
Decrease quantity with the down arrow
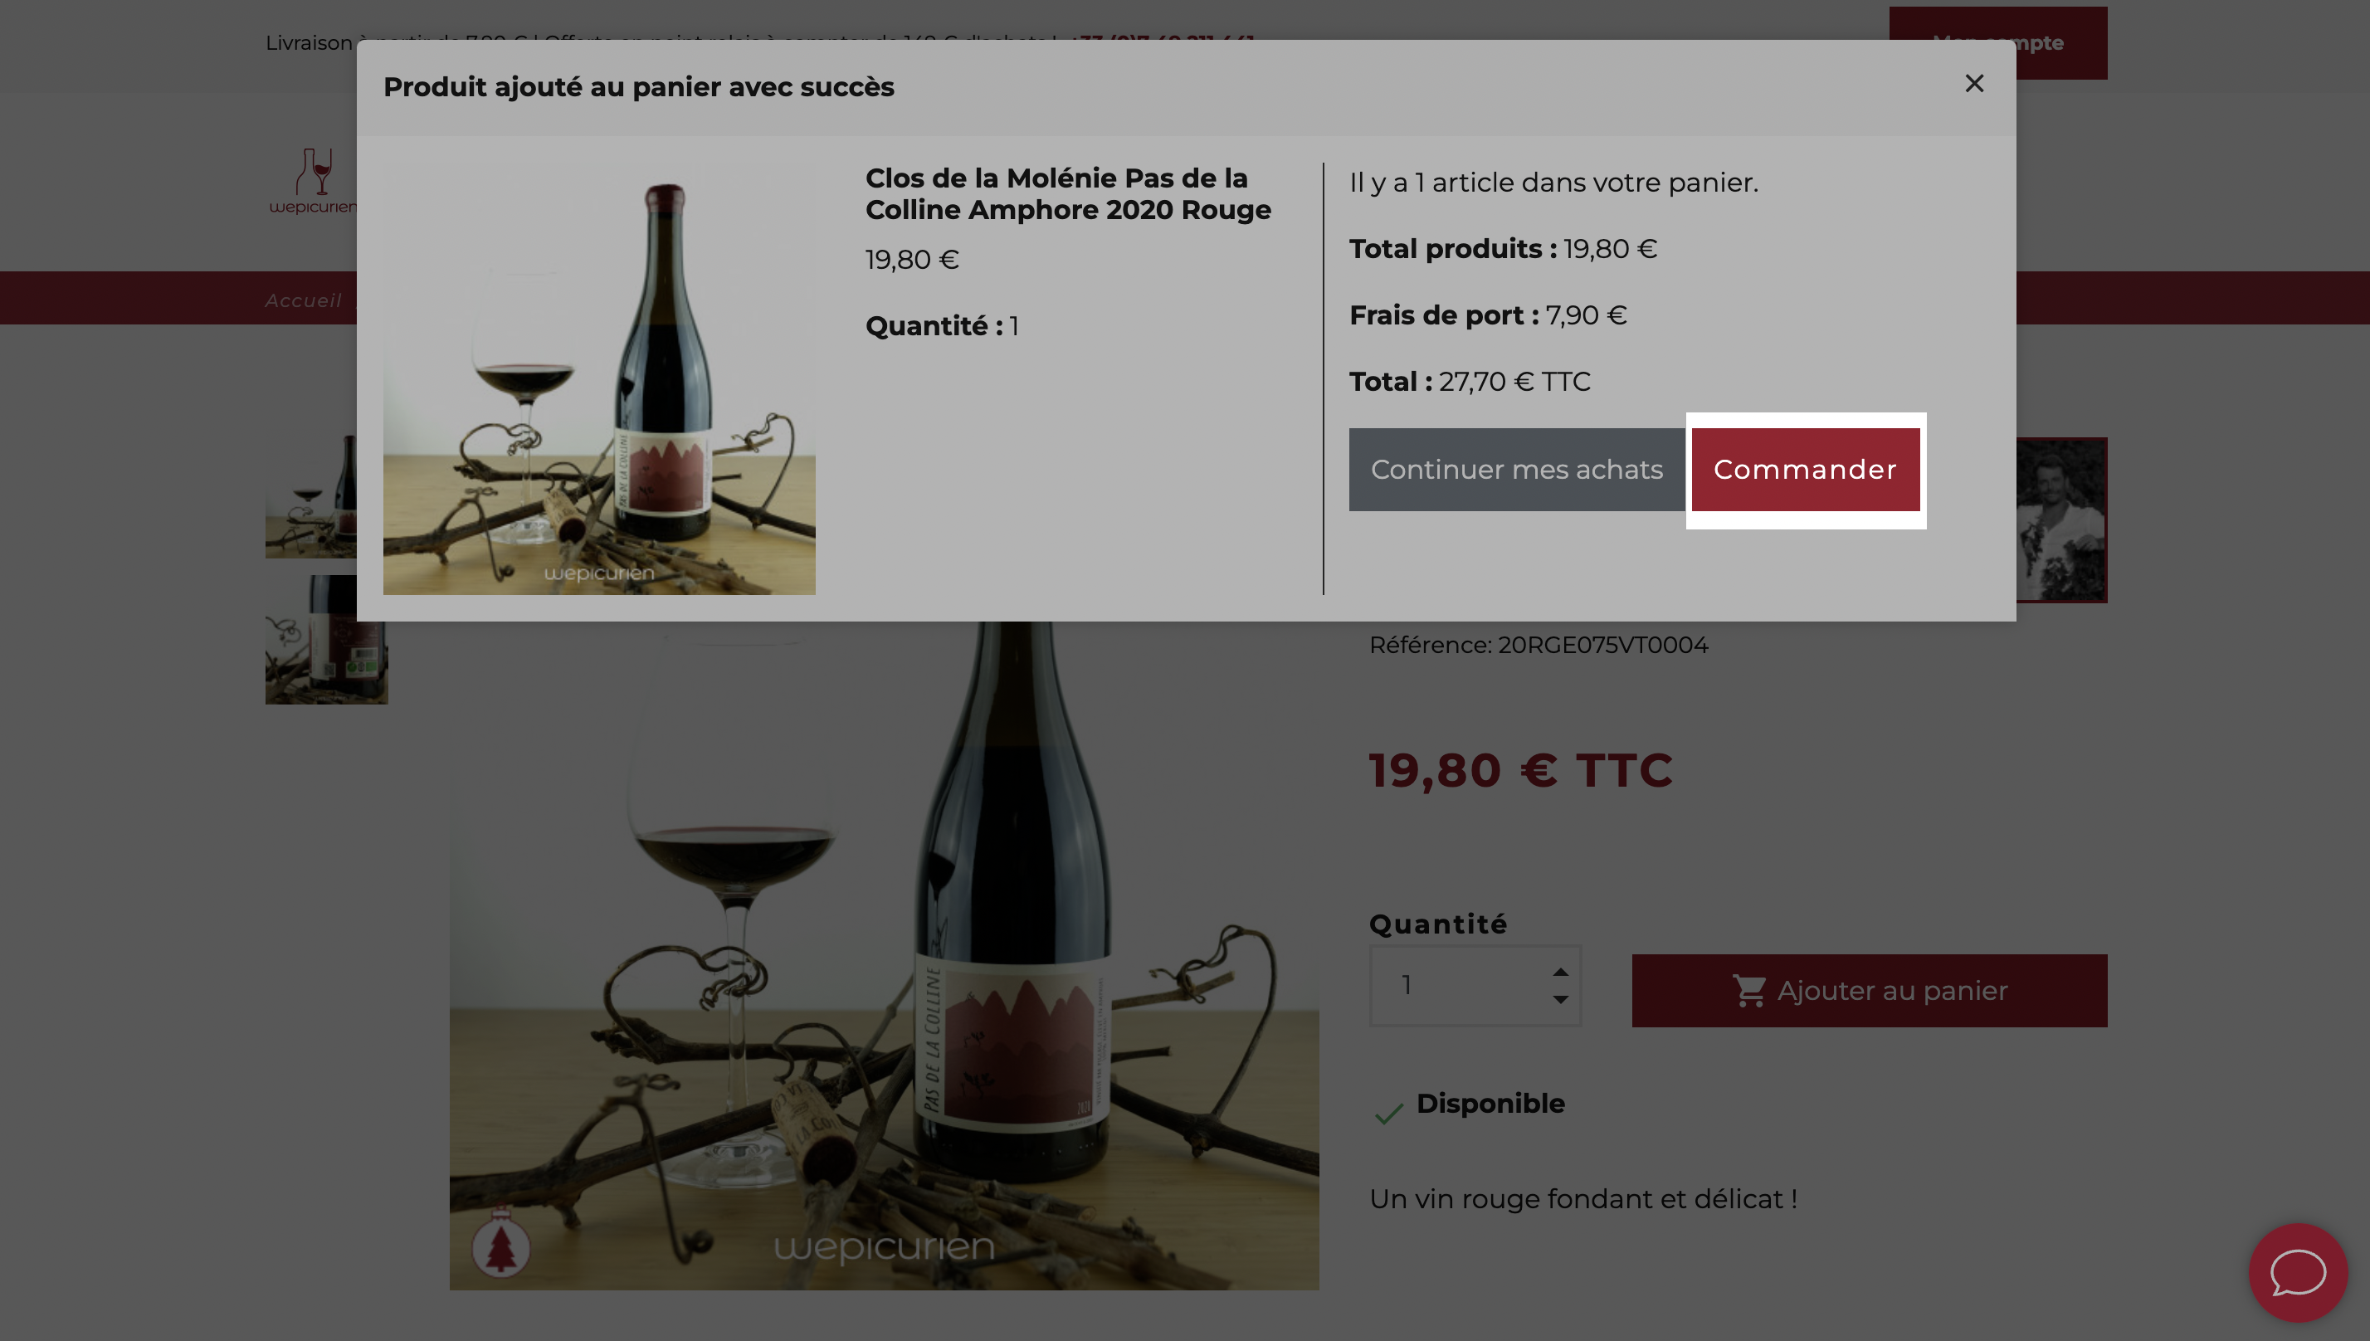(1558, 999)
